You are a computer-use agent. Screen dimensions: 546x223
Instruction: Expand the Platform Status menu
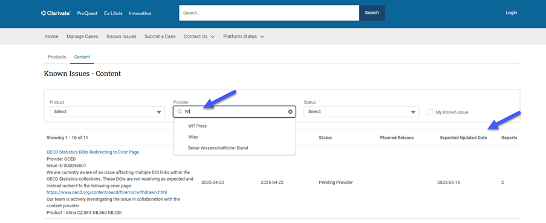(244, 36)
